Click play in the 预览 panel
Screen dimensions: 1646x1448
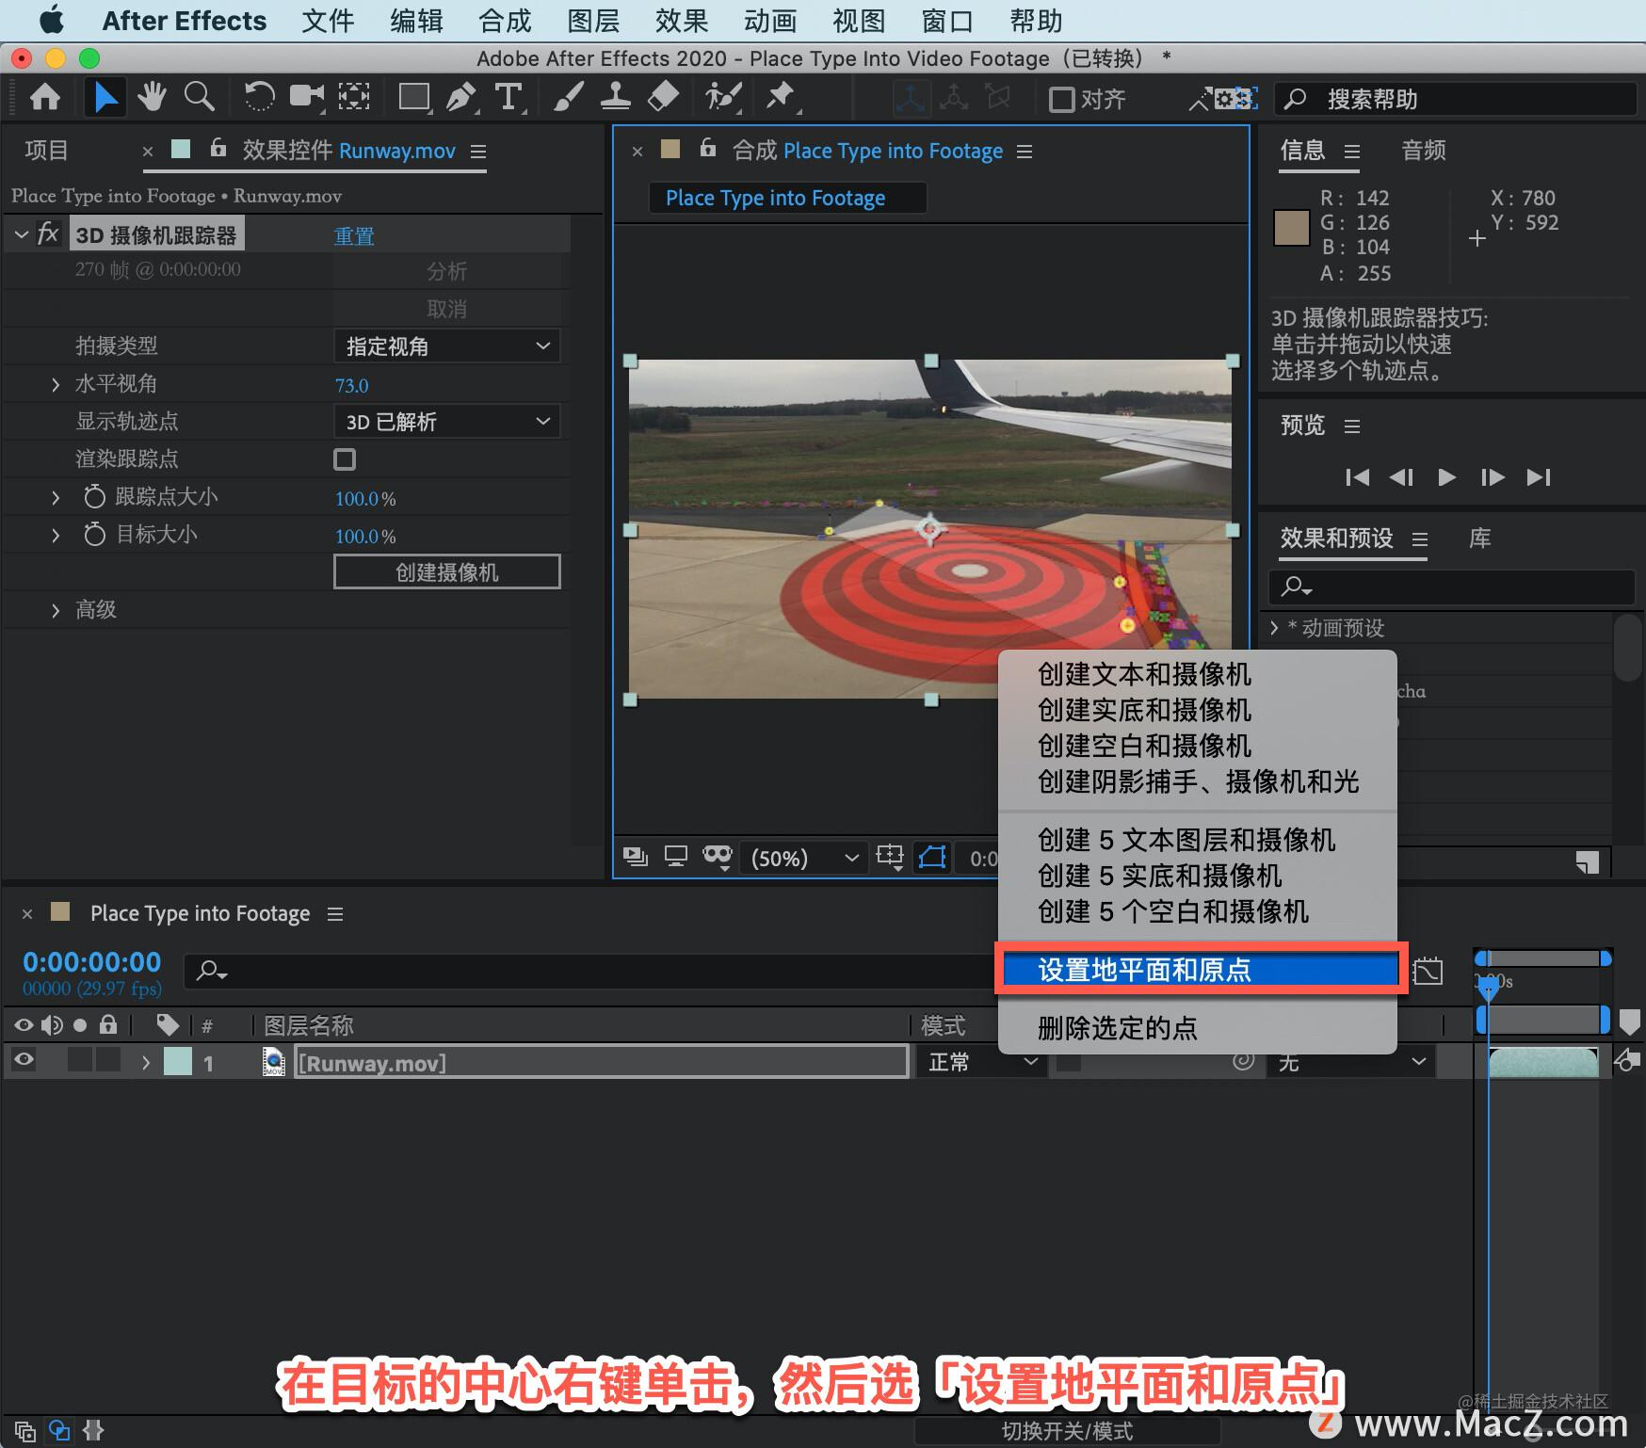1446,477
